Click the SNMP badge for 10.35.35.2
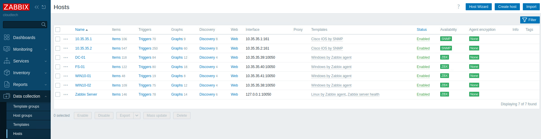The height and width of the screenshot is (139, 541). pos(446,48)
